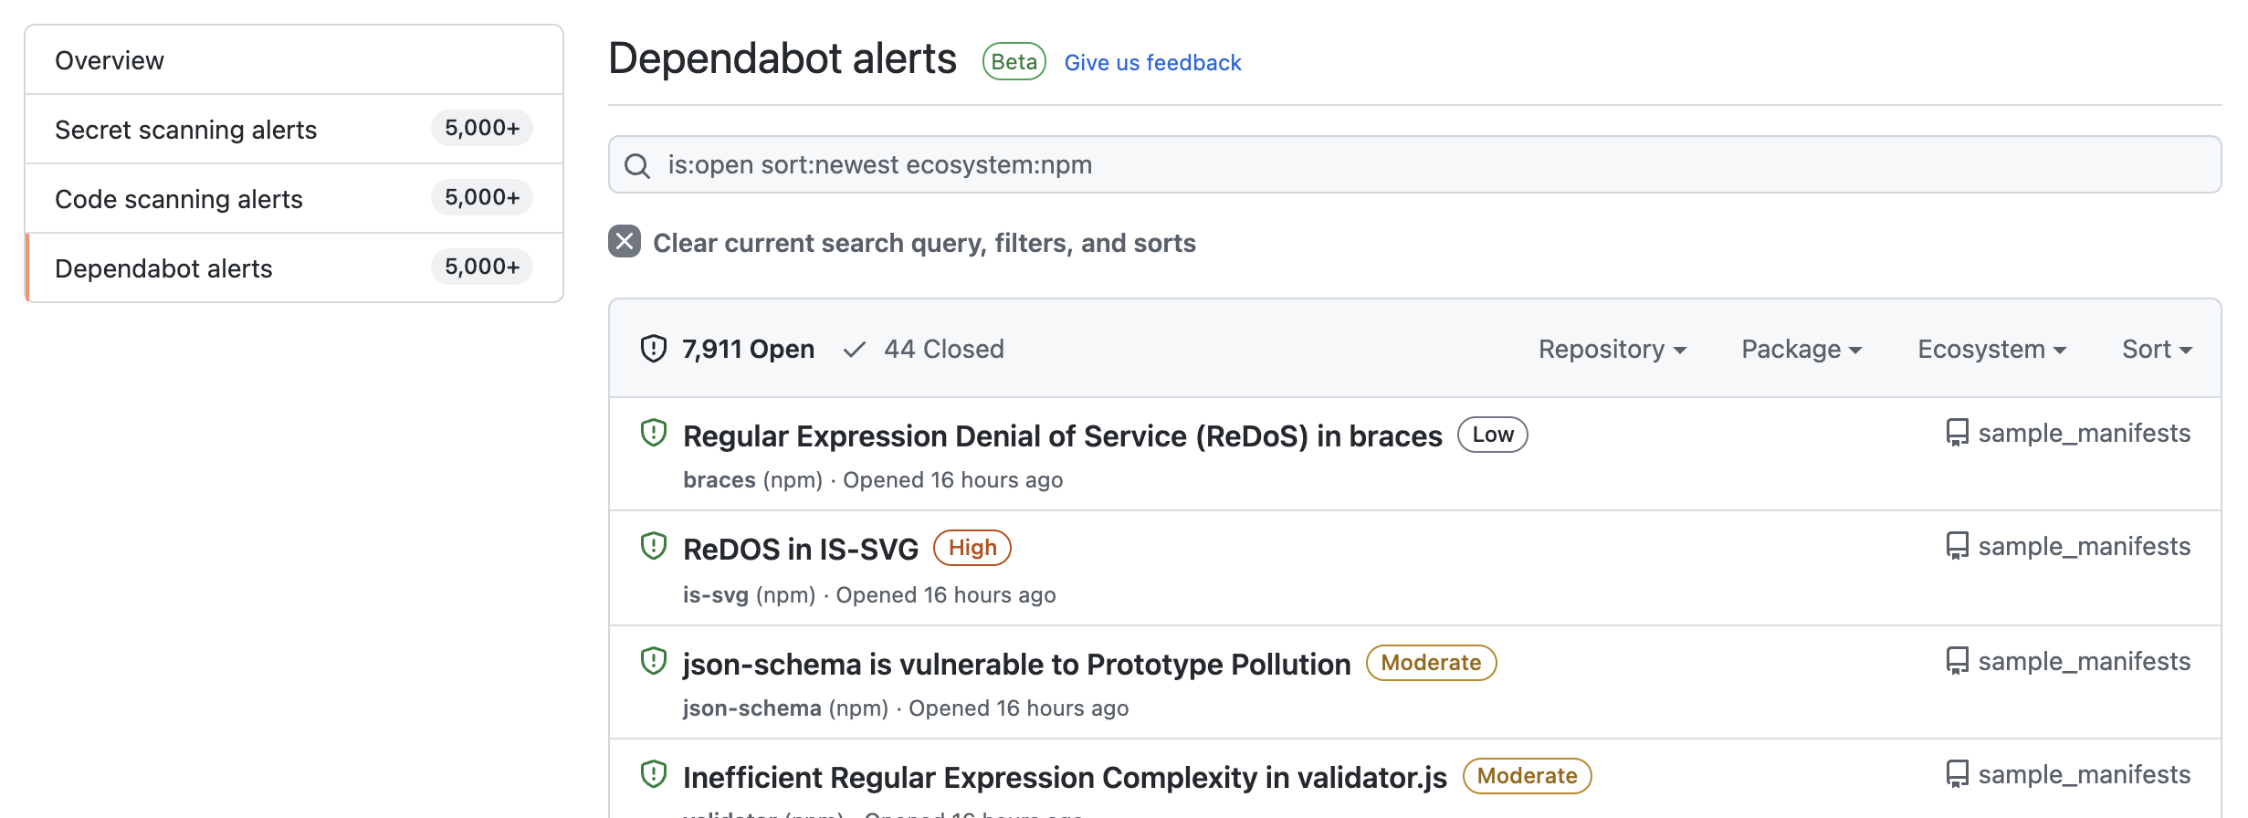Click shield icon of json-schema alert
Viewport: 2248px width, 818px height.
pos(654,661)
